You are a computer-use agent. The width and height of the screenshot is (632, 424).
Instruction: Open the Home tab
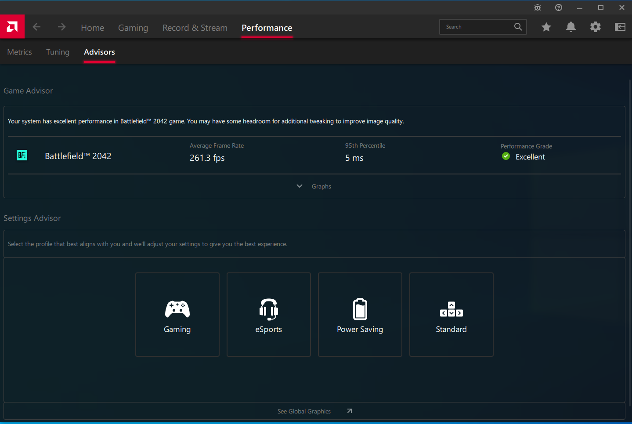coord(93,28)
